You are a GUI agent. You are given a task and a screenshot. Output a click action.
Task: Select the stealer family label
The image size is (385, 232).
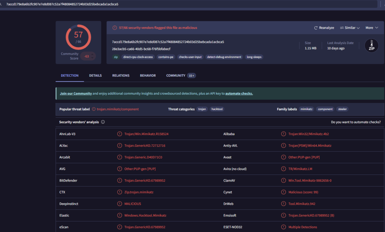(x=343, y=109)
